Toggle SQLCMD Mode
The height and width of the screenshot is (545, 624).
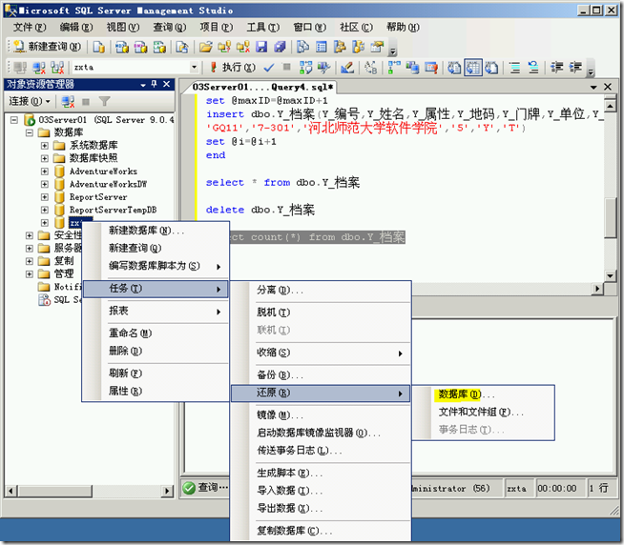click(x=431, y=68)
